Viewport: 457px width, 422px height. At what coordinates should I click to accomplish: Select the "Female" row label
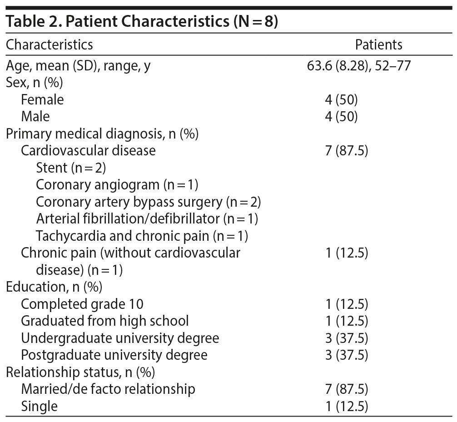click(42, 99)
